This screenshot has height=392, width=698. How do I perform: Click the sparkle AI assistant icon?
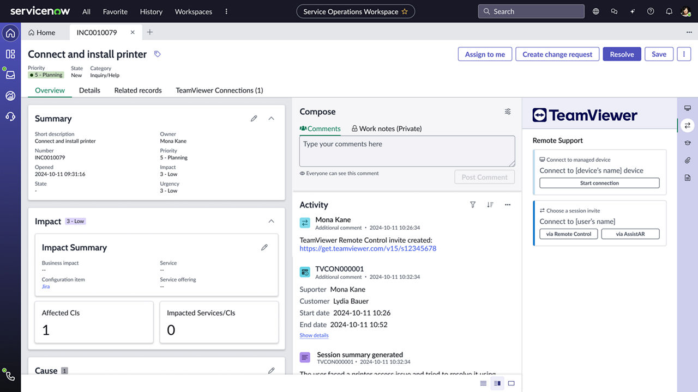click(633, 11)
